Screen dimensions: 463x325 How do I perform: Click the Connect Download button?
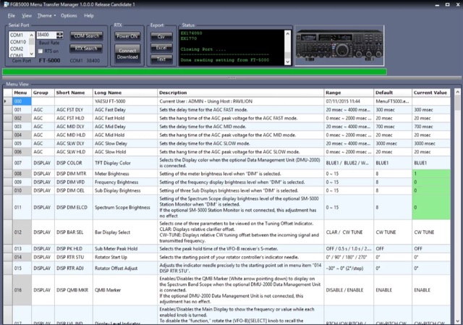point(127,54)
